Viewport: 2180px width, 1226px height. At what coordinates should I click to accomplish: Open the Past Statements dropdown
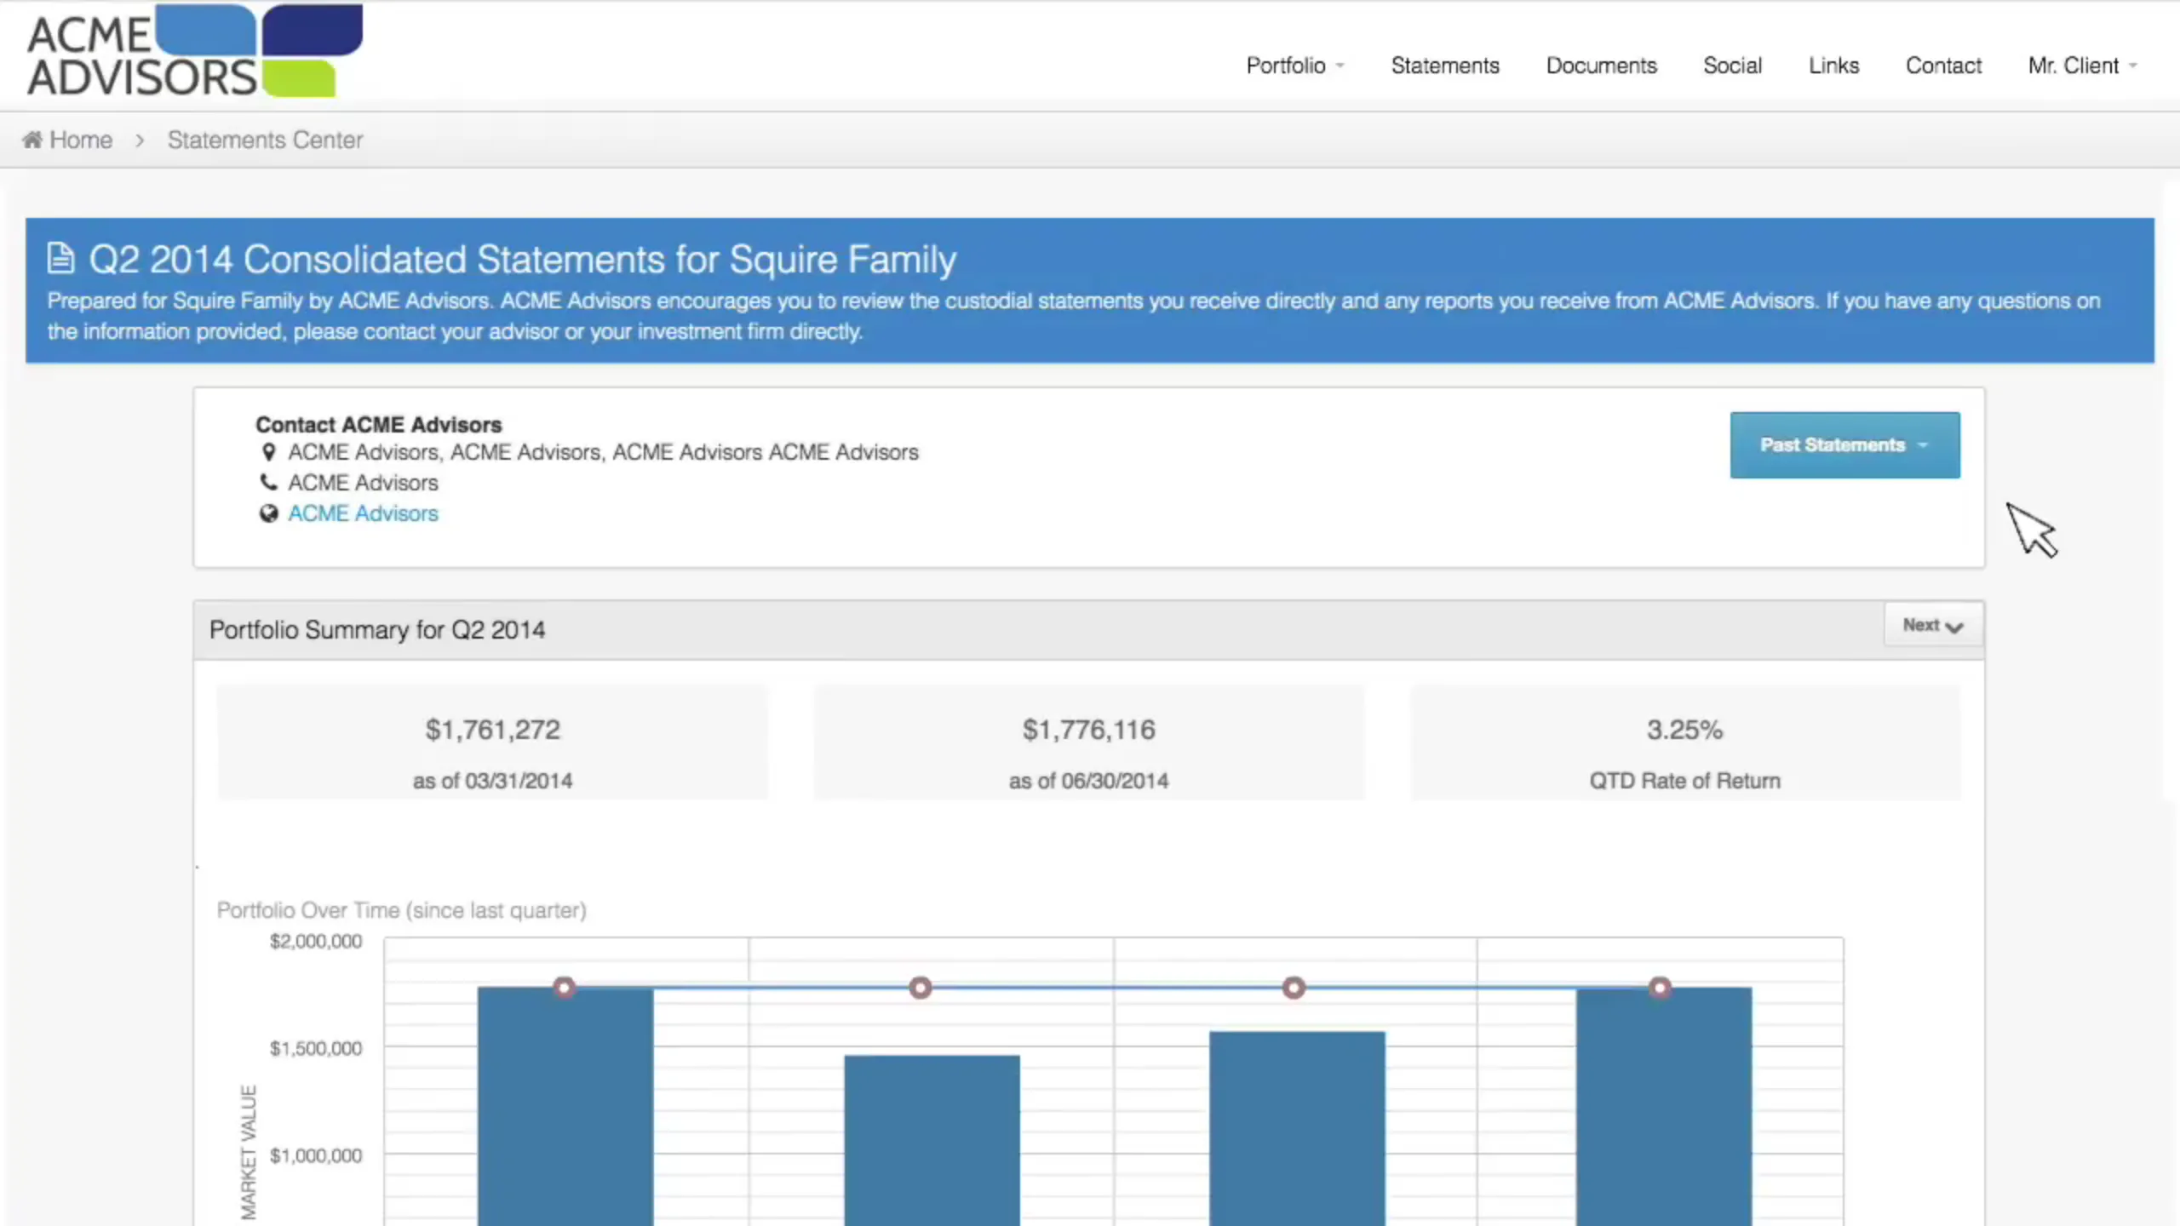(1844, 445)
